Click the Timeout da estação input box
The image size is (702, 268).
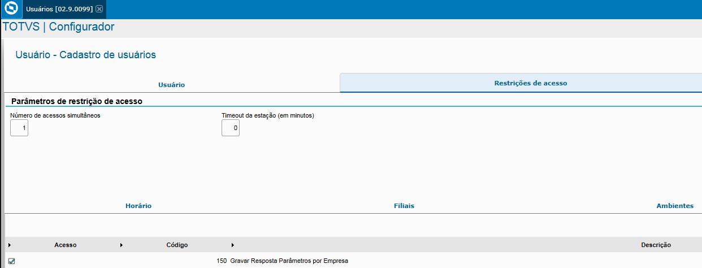point(231,128)
